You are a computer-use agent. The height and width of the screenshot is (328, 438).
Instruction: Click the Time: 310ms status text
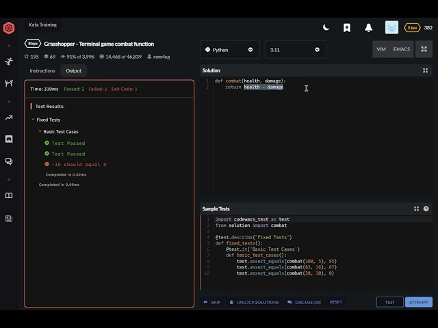[44, 89]
